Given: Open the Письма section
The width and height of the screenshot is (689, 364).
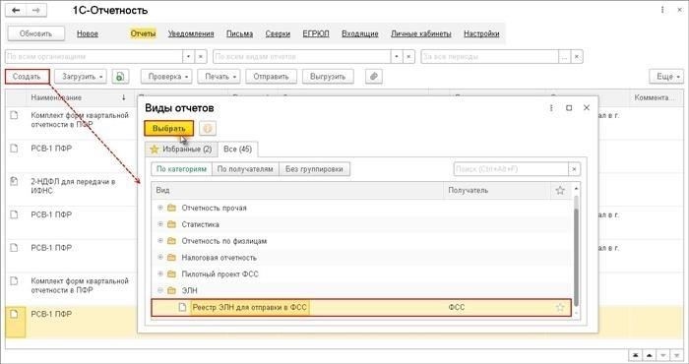Looking at the screenshot, I should (x=239, y=33).
